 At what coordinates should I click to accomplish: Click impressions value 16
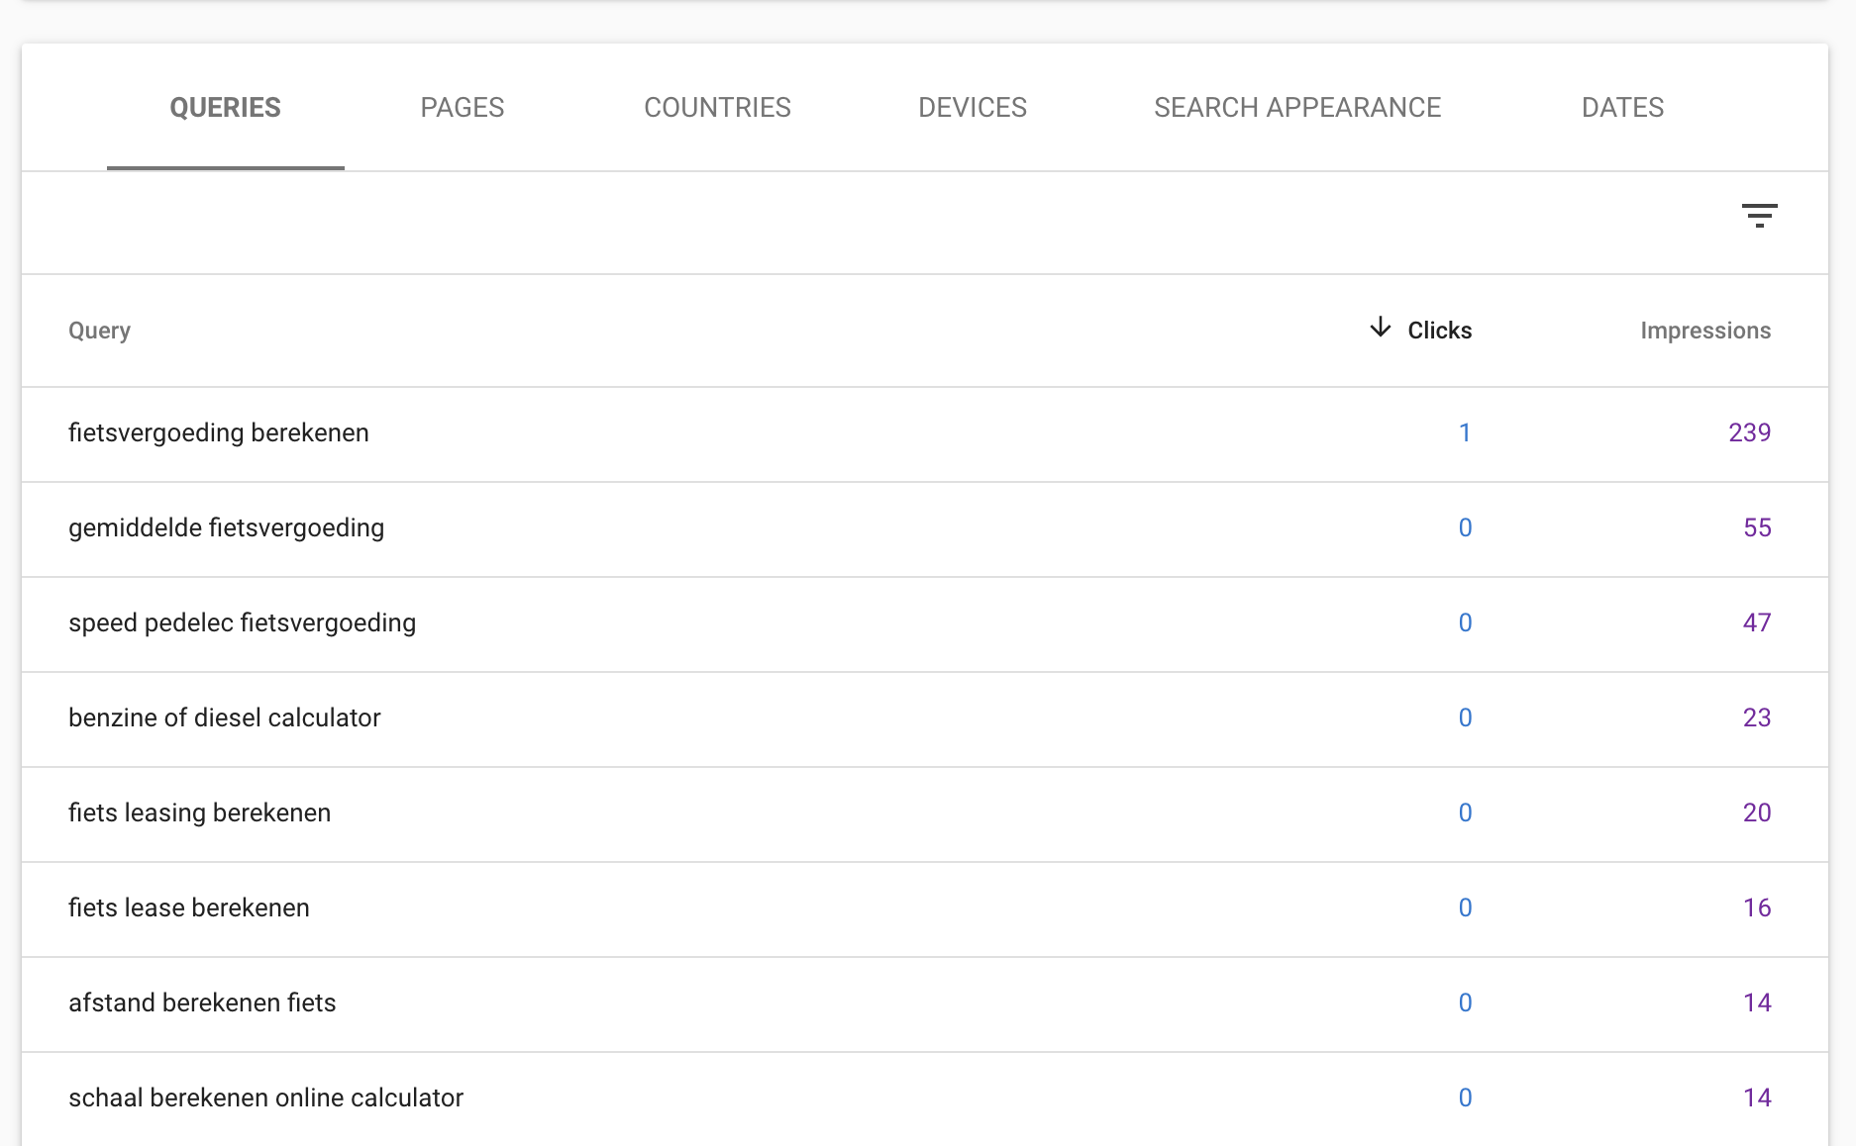[x=1757, y=908]
